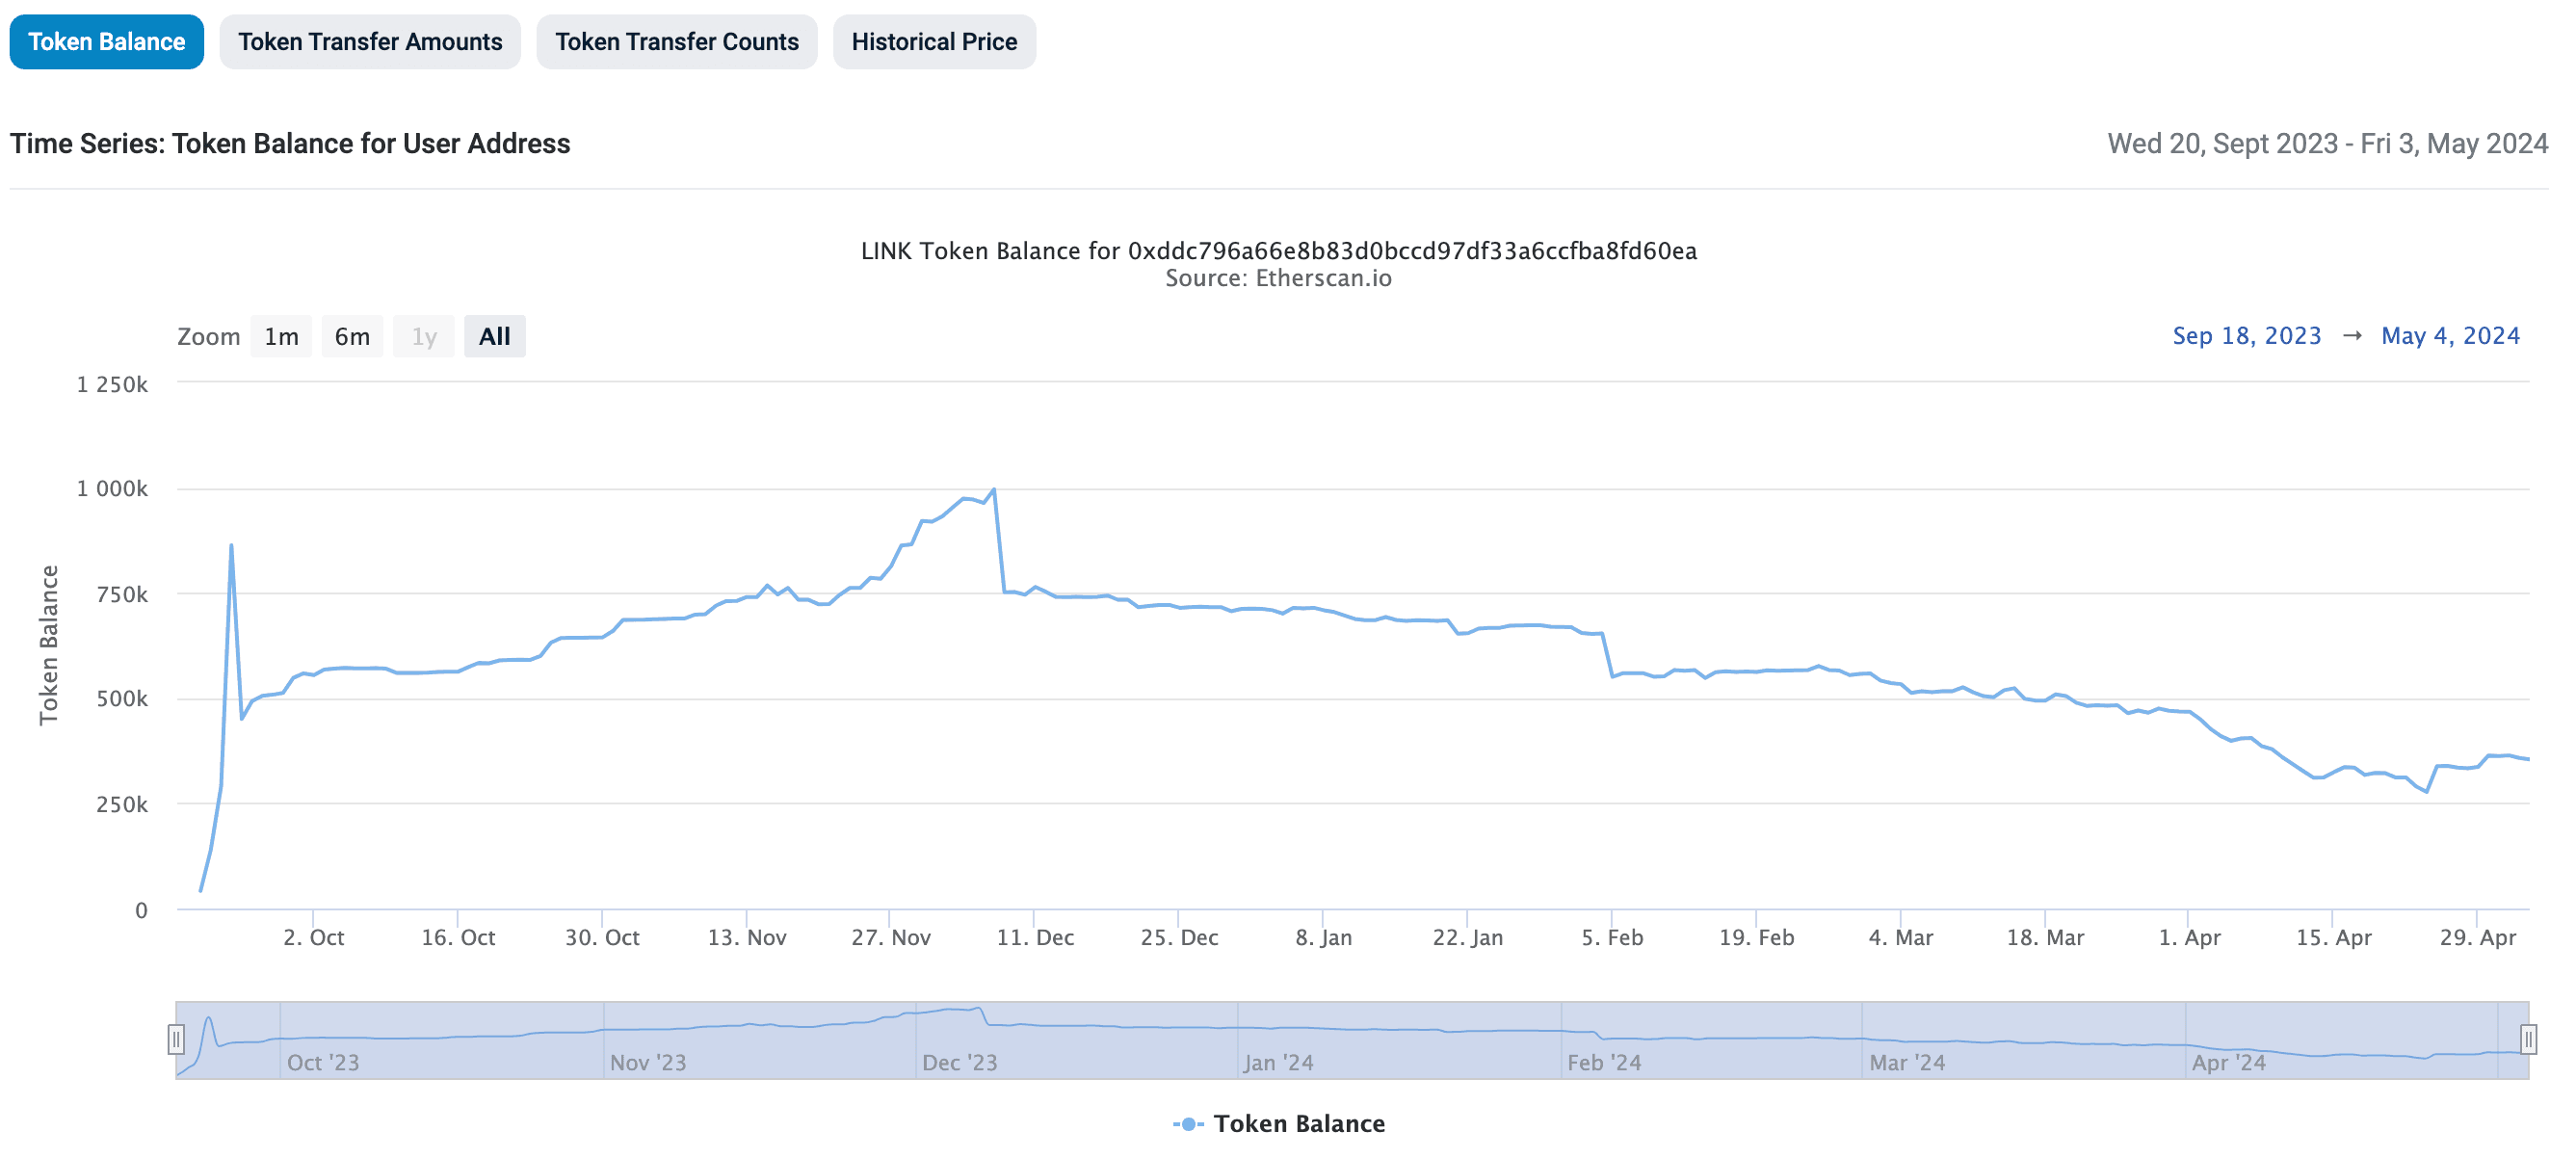Click the Token Balance legend marker icon
Screen dimensions: 2576x1158
point(1188,1124)
